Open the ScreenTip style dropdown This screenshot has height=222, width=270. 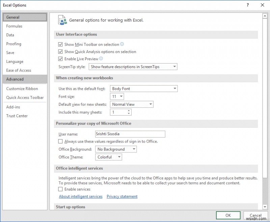tap(174, 67)
